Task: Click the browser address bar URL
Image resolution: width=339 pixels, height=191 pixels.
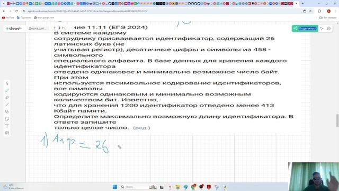Action: [87, 11]
